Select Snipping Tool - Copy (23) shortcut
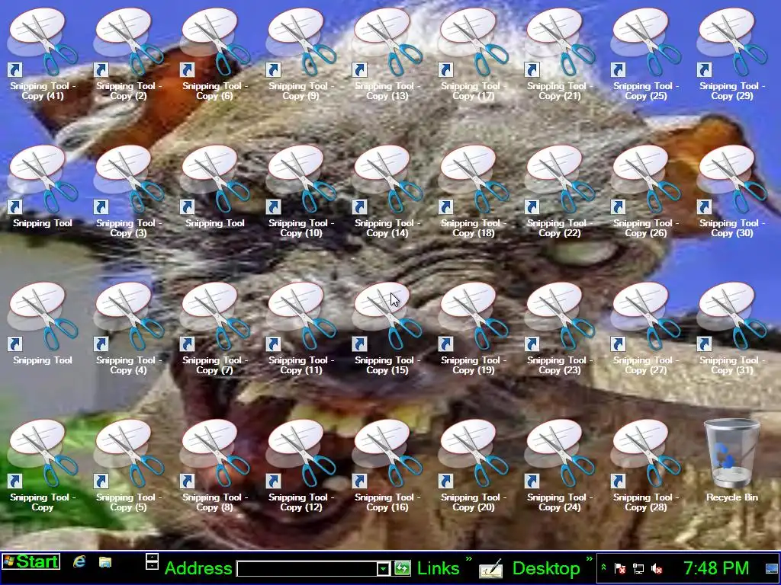The width and height of the screenshot is (781, 585). [x=559, y=328]
